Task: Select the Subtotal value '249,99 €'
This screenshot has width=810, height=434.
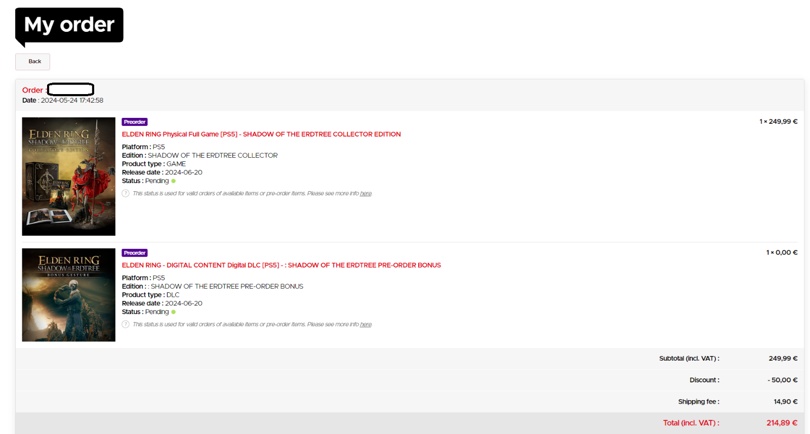Action: (x=783, y=358)
